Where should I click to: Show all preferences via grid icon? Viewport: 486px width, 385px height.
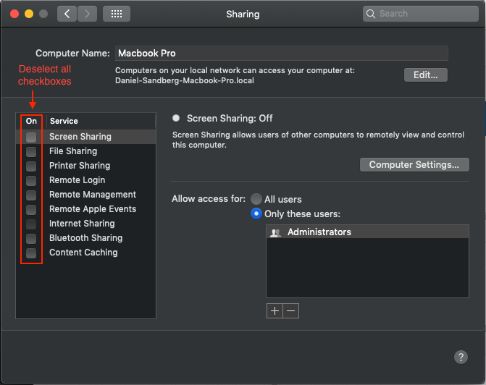[117, 14]
